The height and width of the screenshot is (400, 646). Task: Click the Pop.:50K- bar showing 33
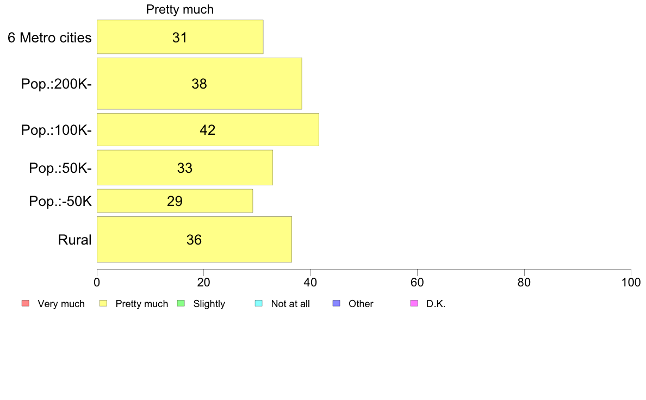pos(184,167)
